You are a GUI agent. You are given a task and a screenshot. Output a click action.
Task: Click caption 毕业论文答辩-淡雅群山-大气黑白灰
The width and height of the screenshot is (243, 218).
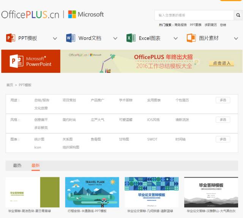tap(211, 211)
